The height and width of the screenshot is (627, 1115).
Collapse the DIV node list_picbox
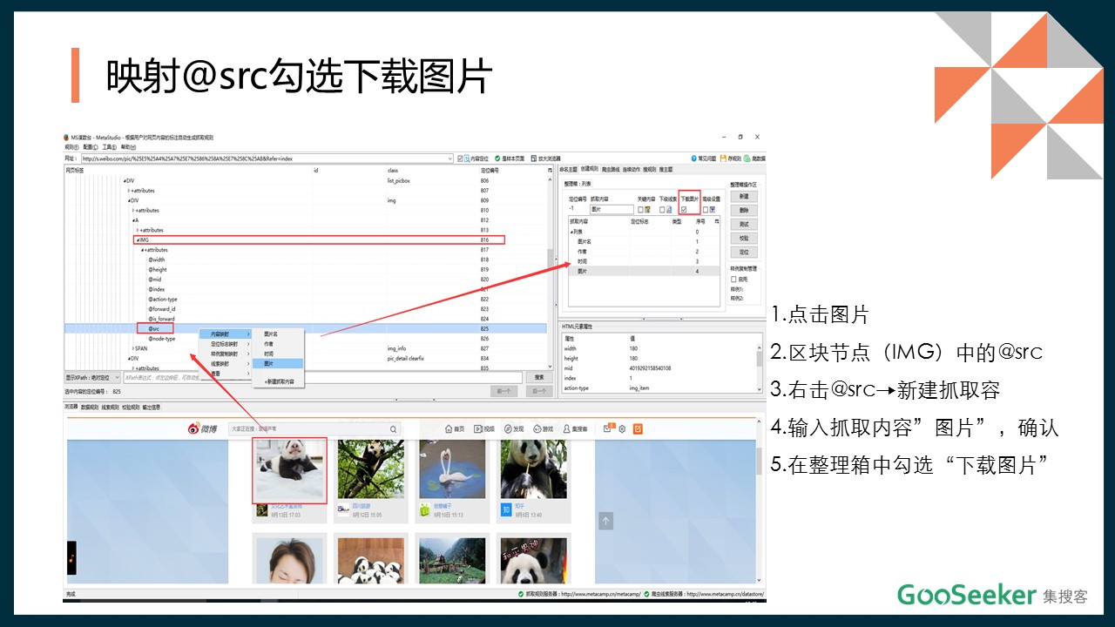tap(125, 180)
